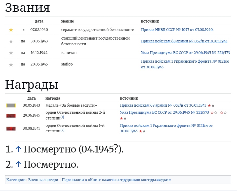Jump back via arrow of footnote 2

18,165
